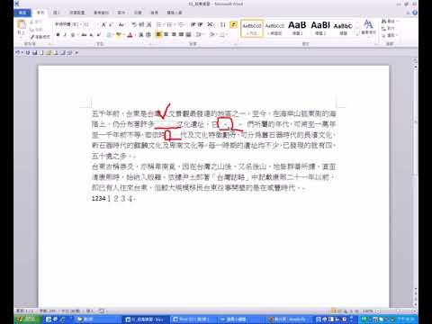Click the red font color button
Viewport: 432px width, 324px height.
[130, 35]
